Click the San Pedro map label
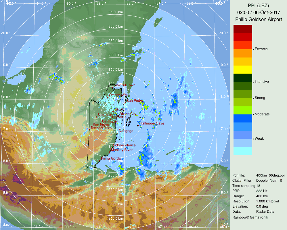This screenshot has height=230, width=287. [x=135, y=101]
